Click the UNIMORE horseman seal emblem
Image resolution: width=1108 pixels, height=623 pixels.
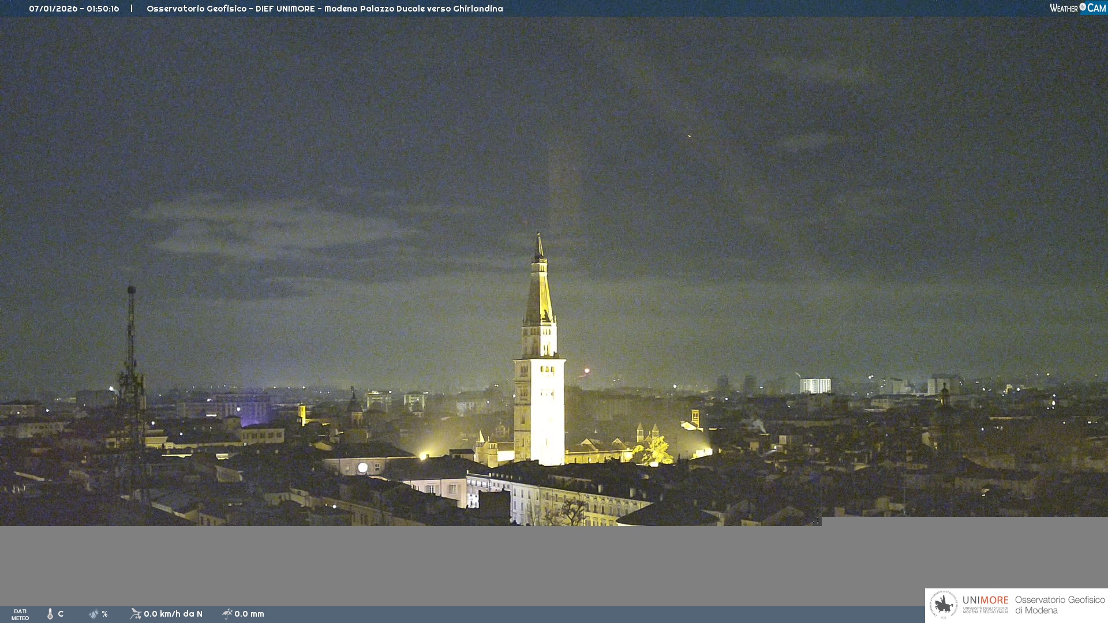pos(944,605)
